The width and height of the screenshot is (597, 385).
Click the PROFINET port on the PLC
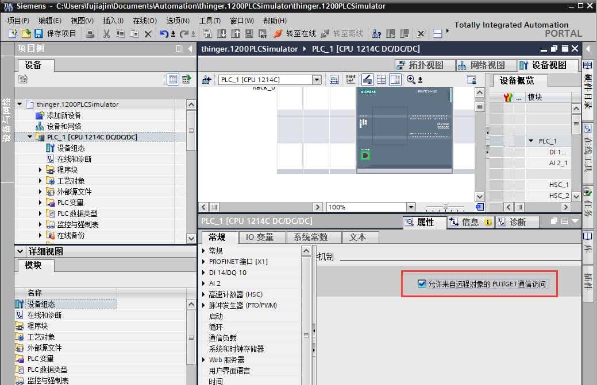[364, 155]
